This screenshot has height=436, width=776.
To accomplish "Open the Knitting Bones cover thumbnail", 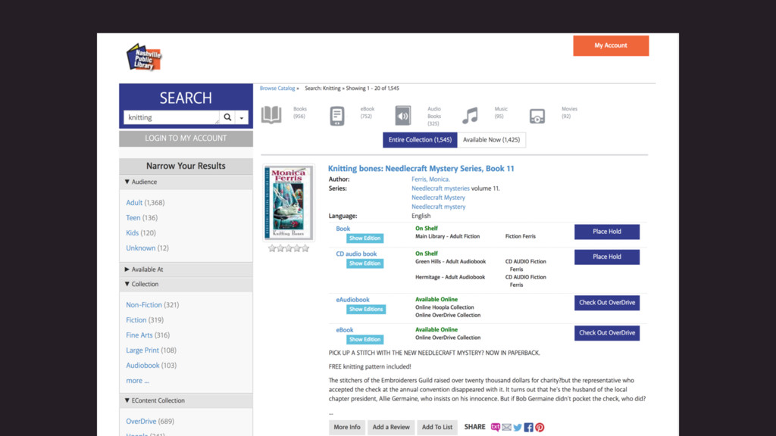I will pyautogui.click(x=289, y=203).
